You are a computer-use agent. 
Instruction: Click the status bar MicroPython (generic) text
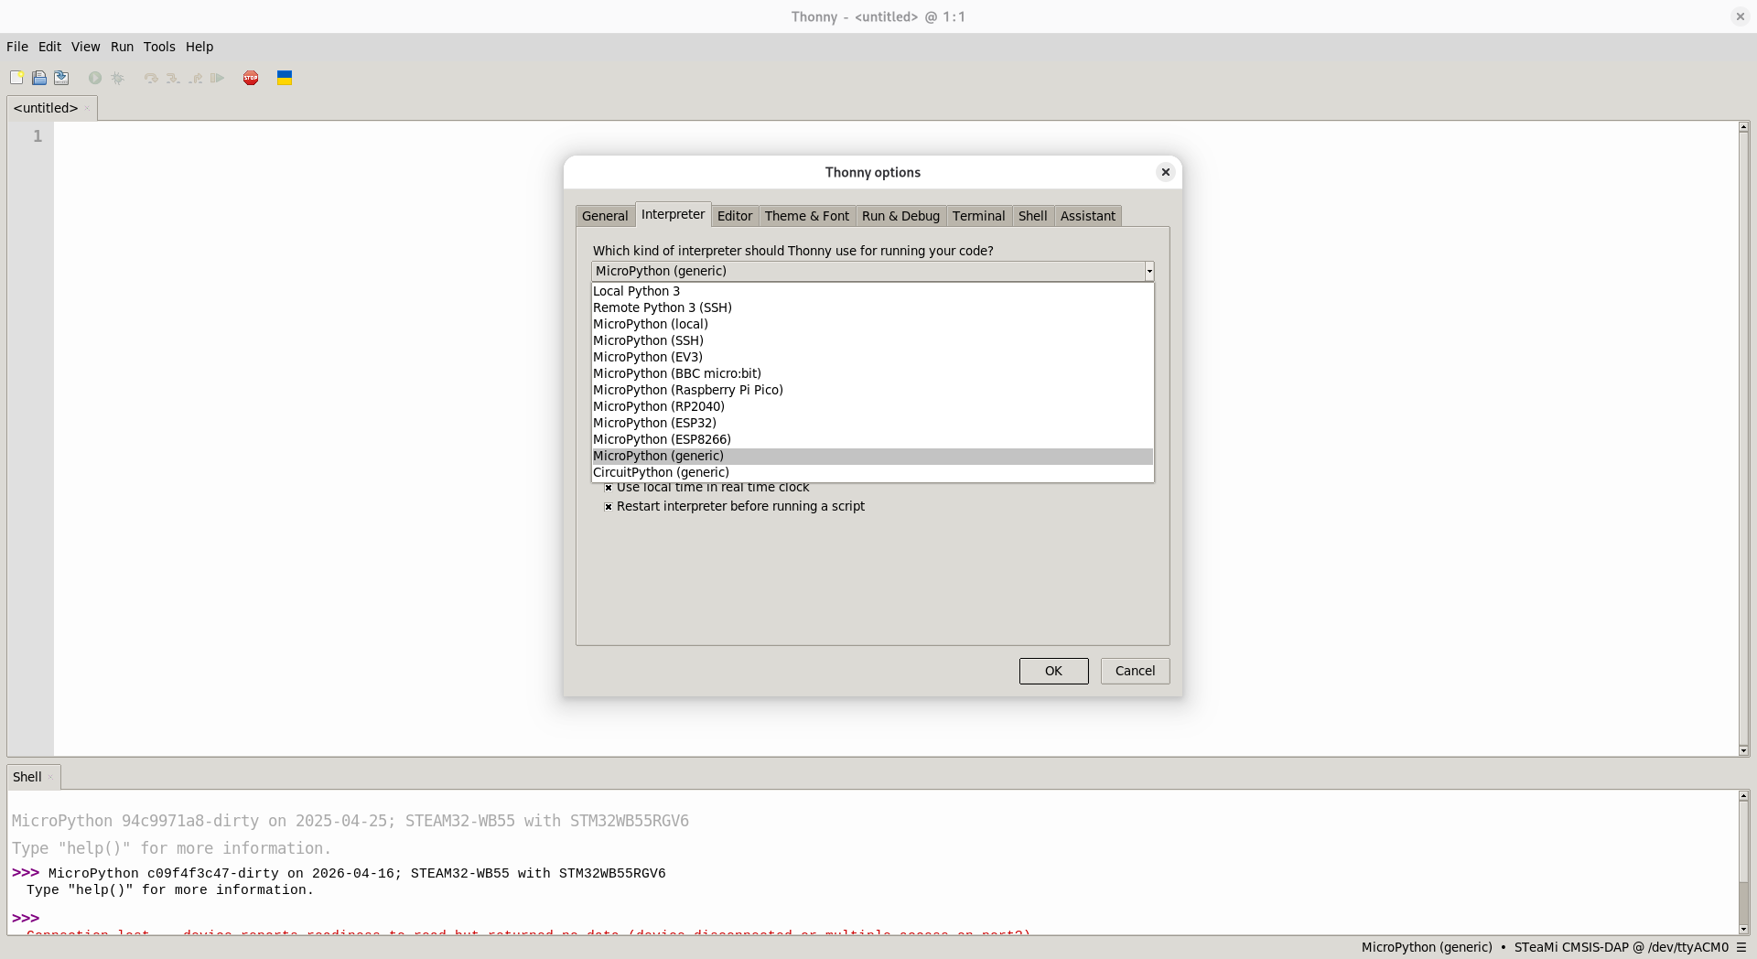(x=1427, y=947)
